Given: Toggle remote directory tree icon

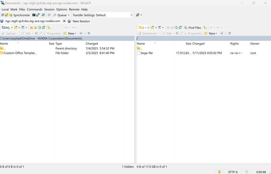Looking at the screenshot, I should tap(205, 28).
